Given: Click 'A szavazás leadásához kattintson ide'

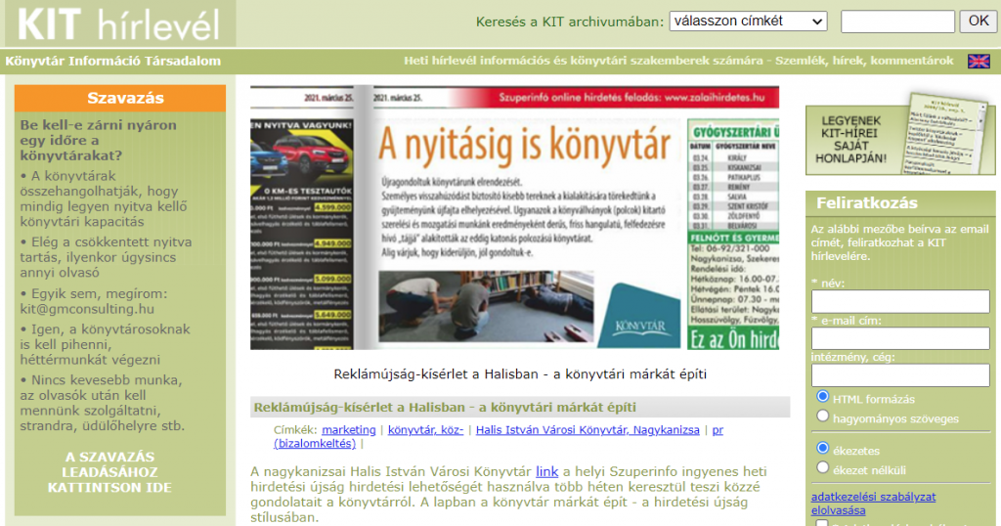Looking at the screenshot, I should pyautogui.click(x=109, y=472).
